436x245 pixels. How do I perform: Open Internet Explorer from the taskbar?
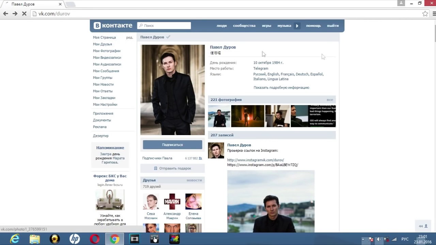15,239
